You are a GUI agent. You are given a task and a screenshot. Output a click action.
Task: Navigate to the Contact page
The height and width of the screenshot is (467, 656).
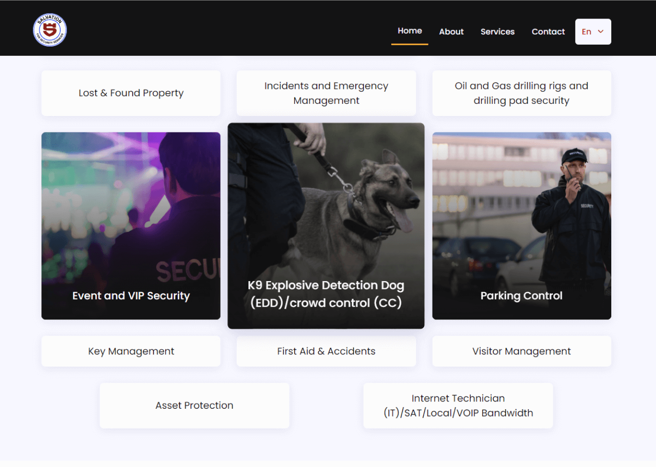(548, 32)
